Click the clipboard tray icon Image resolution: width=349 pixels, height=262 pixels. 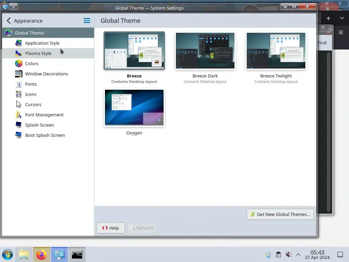(x=278, y=254)
